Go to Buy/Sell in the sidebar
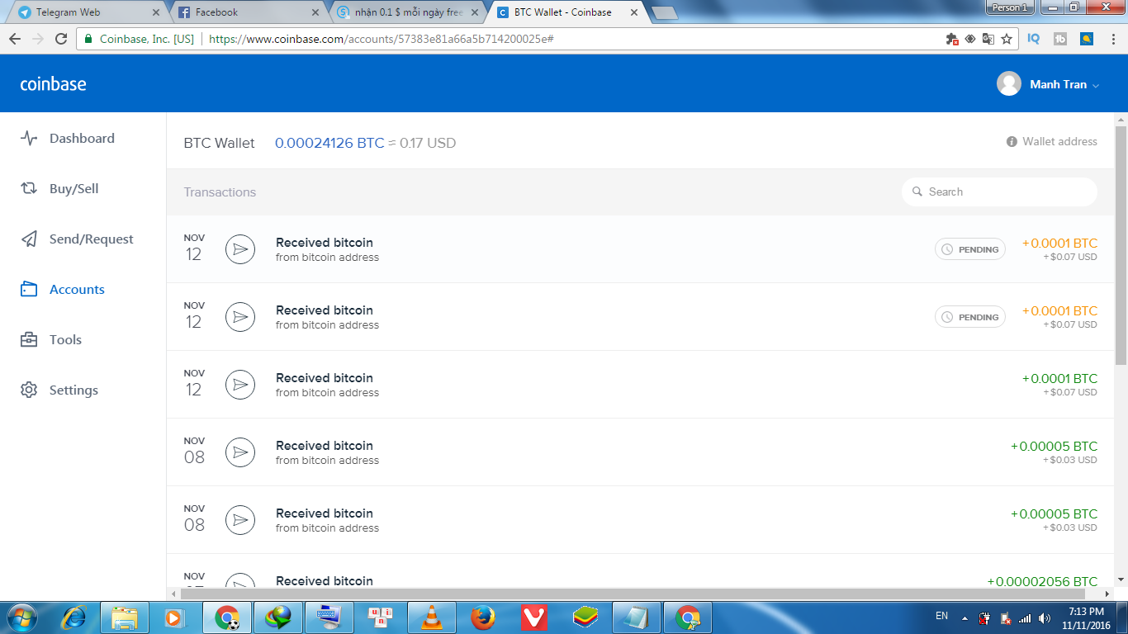The width and height of the screenshot is (1128, 634). 59,189
